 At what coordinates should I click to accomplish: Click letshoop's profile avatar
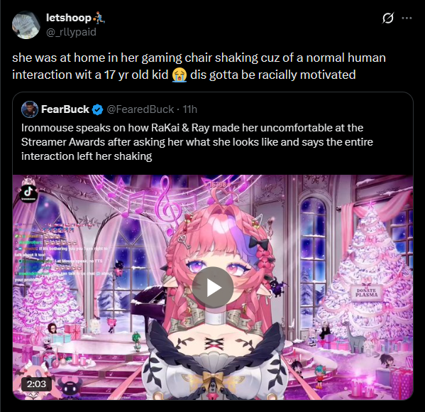pos(26,25)
